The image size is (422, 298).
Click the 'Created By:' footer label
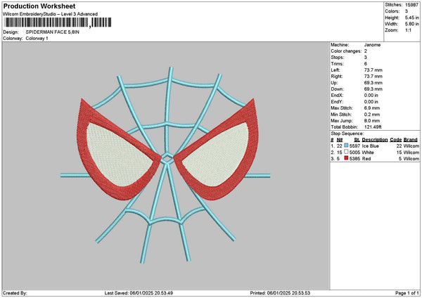coord(15,293)
